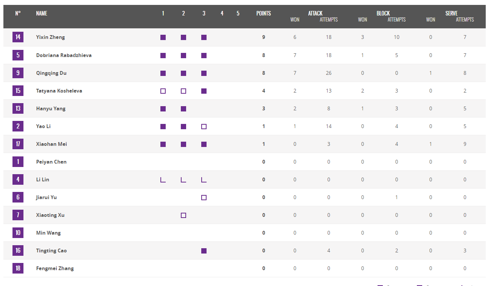Click Hanyu Yang's filled square in set 2

183,109
